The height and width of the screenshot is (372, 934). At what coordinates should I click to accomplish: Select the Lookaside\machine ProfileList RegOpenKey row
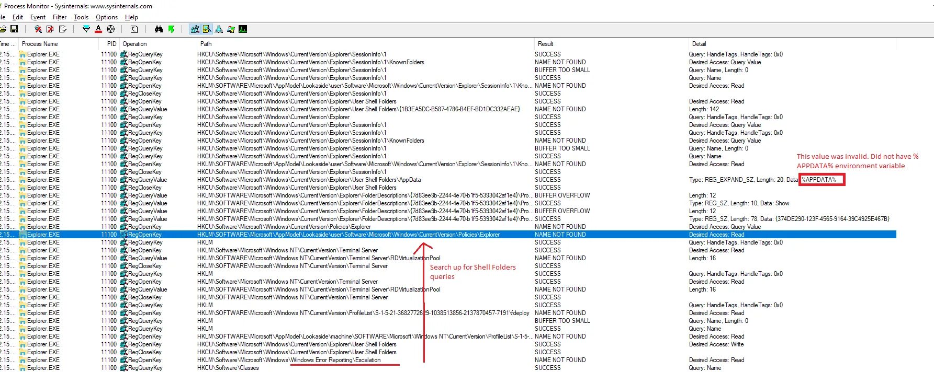click(448, 336)
